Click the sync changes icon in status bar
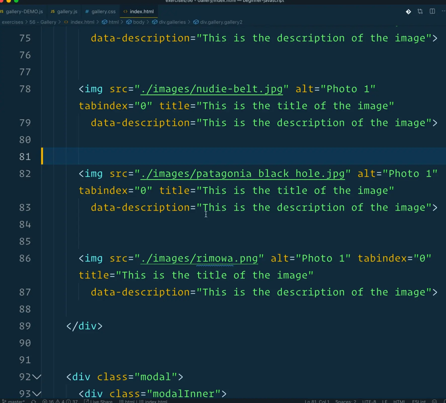 point(33,401)
